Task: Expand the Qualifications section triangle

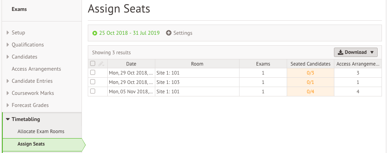Action: click(x=8, y=44)
